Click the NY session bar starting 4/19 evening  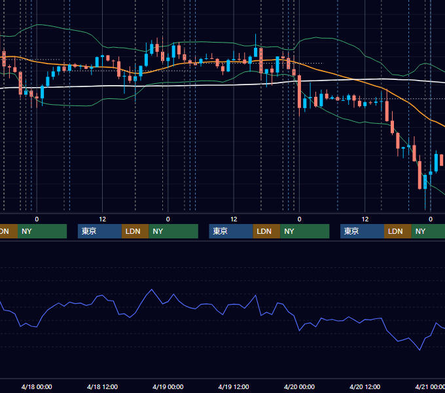(305, 231)
